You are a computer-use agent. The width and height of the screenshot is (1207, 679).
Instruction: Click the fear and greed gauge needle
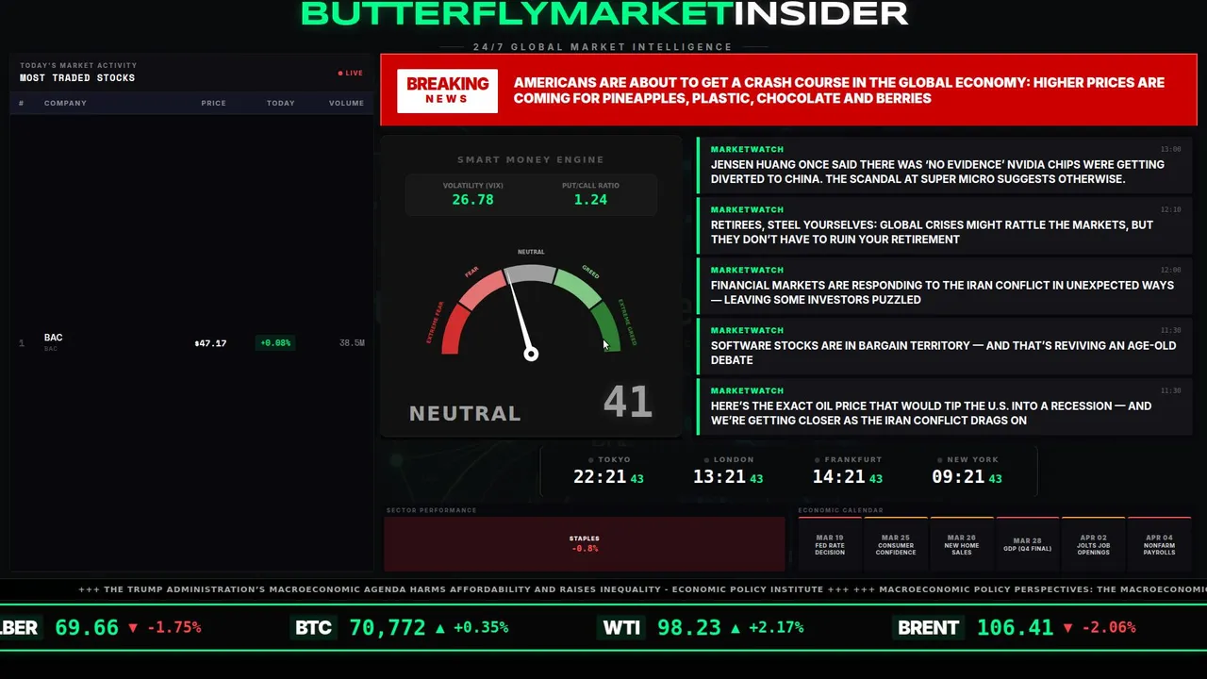[521, 317]
